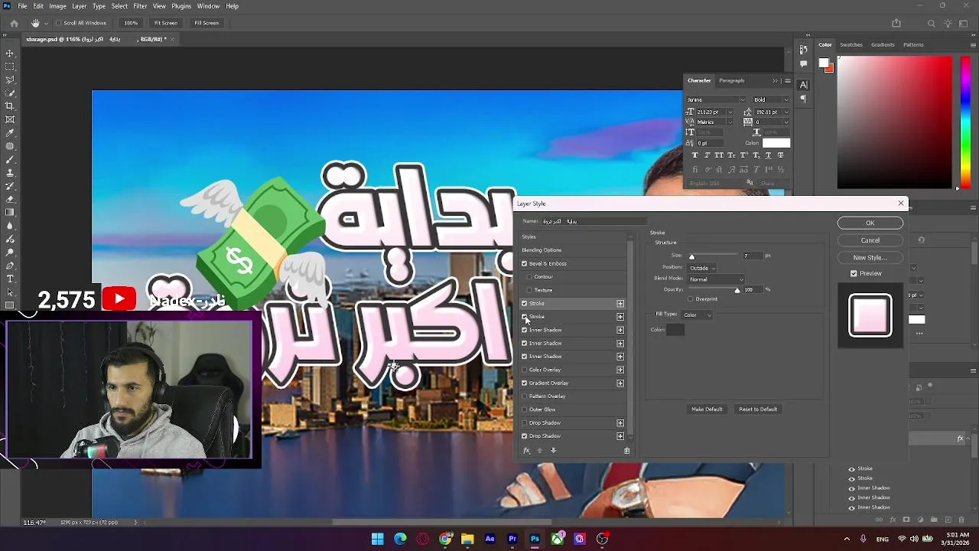Enable the Overprint checkbox
Image resolution: width=979 pixels, height=551 pixels.
690,299
